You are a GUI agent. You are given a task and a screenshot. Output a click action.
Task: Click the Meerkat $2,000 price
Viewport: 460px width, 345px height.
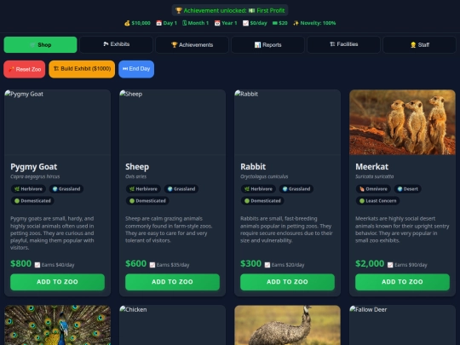370,263
